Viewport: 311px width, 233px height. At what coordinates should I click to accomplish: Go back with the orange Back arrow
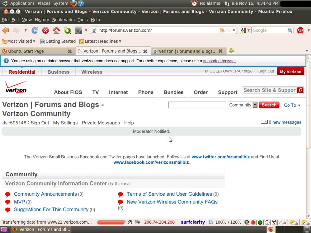click(6, 30)
